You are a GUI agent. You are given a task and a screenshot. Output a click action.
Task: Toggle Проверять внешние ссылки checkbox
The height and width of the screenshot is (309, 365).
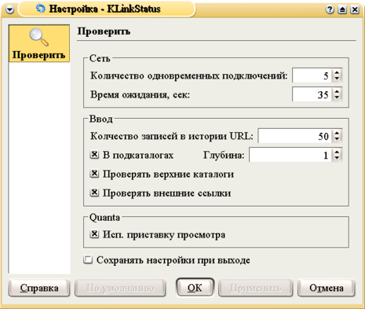[94, 193]
